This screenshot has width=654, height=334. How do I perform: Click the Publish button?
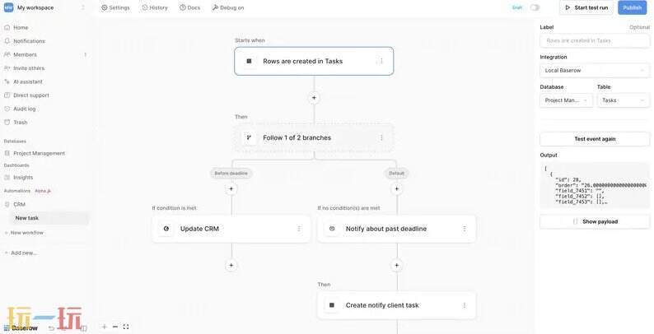point(632,7)
